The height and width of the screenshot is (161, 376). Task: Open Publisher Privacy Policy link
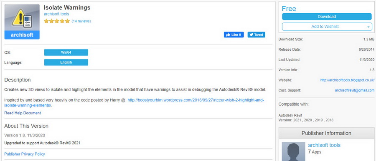25,154
